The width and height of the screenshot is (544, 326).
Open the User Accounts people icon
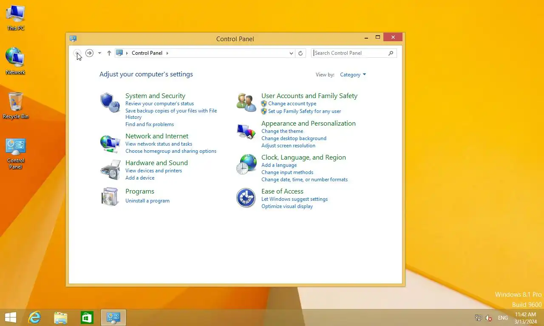point(246,103)
